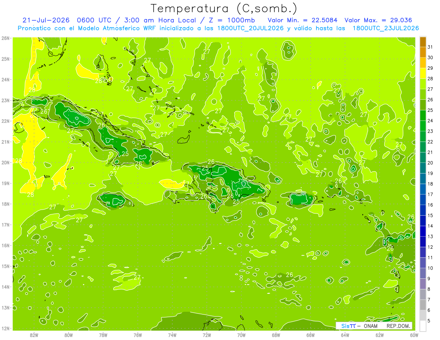
Task: Click the colorbar label '10'
Action: (430, 268)
